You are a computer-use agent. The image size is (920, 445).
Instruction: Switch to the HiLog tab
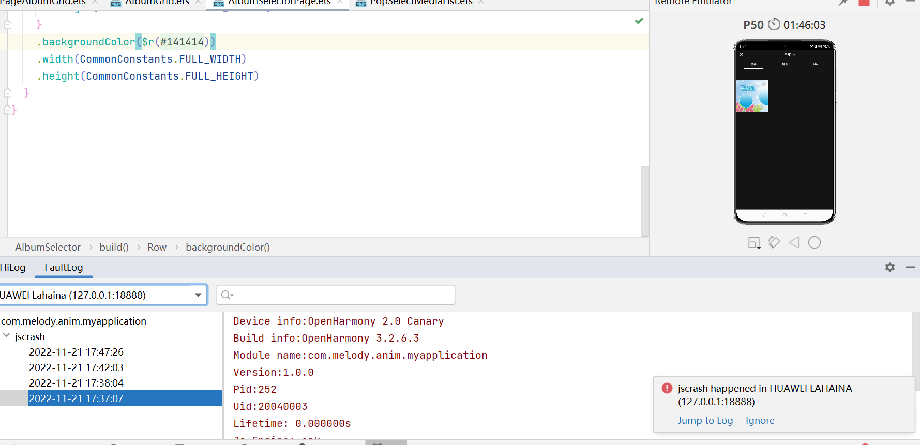pyautogui.click(x=13, y=267)
